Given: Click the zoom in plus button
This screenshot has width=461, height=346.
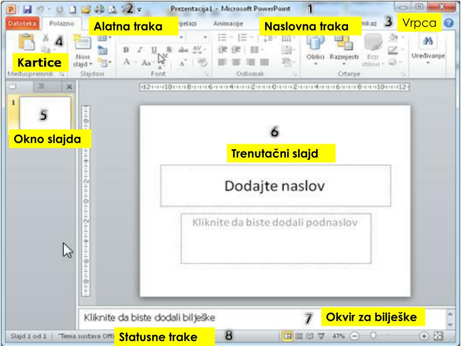Looking at the screenshot, I should click(x=424, y=336).
